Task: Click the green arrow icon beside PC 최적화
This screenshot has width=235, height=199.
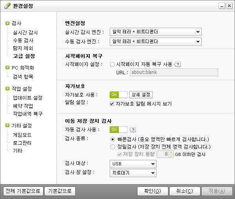Action: (x=7, y=68)
